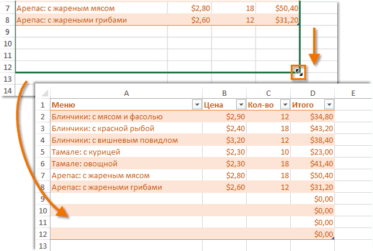Select cell 'Блинчики: с красной рыбой'
The width and height of the screenshot is (373, 251).
(126, 128)
